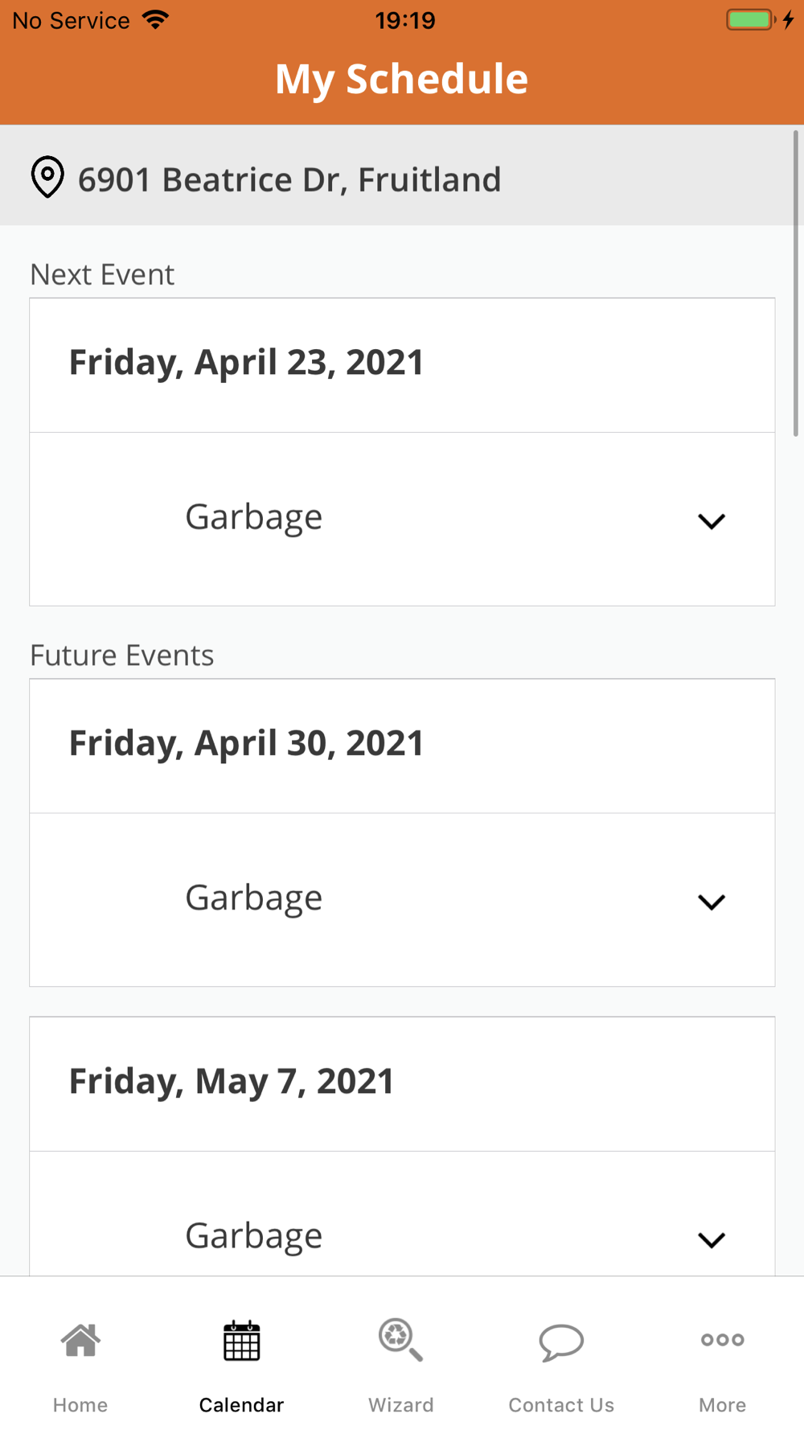The image size is (804, 1430).
Task: Expand the April 30 Garbage chevron
Action: (x=712, y=902)
